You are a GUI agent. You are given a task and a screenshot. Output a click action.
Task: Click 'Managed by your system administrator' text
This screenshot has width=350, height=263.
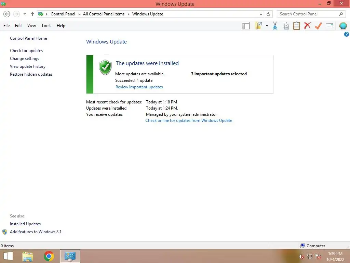pos(181,114)
